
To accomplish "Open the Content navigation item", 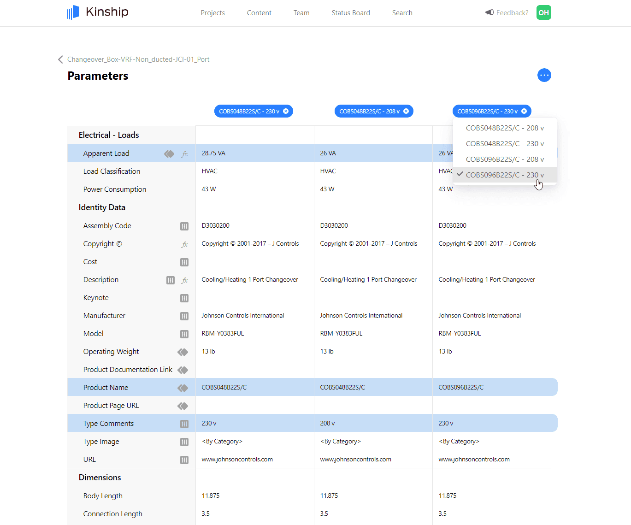I will 259,13.
